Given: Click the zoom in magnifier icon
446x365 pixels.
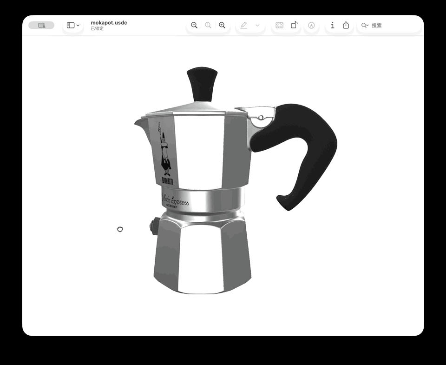Looking at the screenshot, I should tap(222, 25).
